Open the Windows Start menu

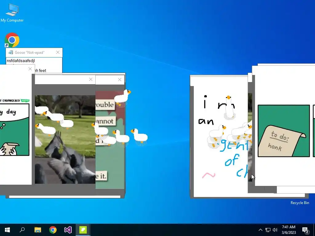point(7,230)
